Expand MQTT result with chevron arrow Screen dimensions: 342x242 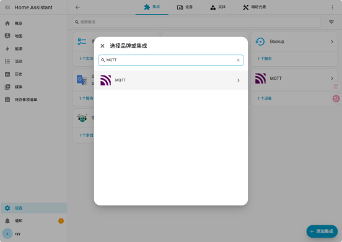pyautogui.click(x=238, y=80)
